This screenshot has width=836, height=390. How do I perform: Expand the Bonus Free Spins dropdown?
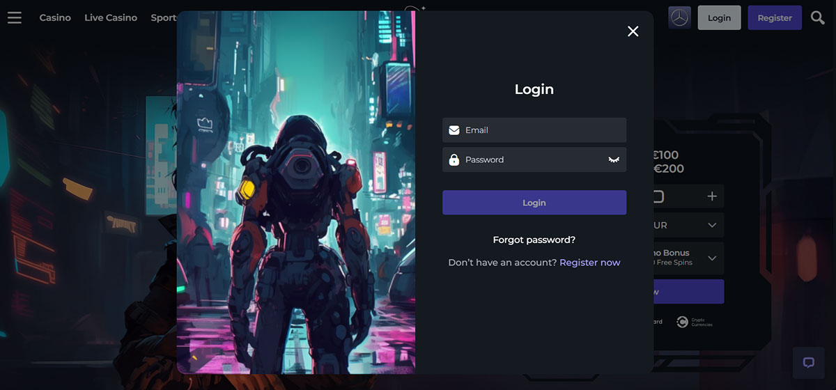[x=712, y=258]
